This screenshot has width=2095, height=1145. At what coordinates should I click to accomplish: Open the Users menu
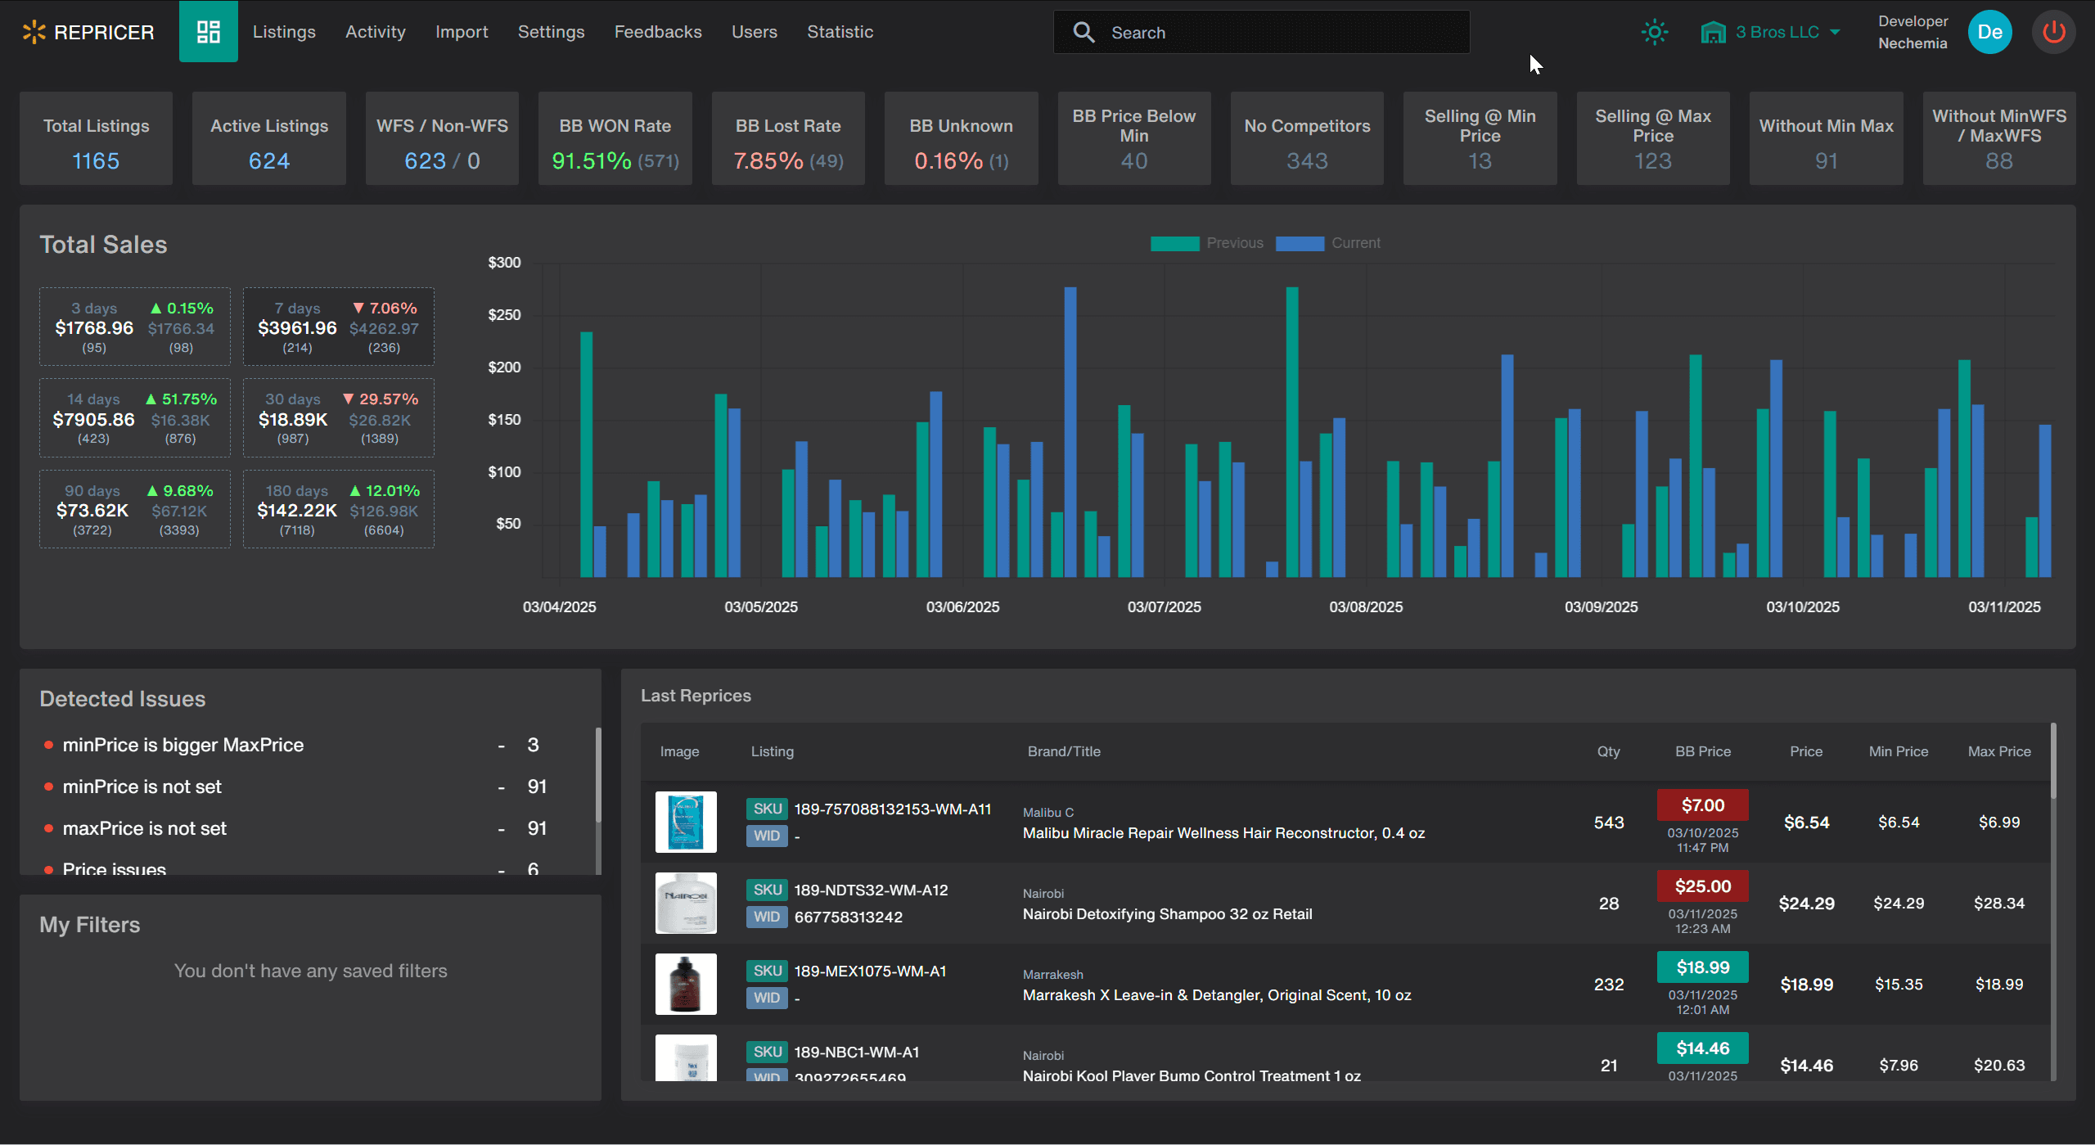point(754,32)
